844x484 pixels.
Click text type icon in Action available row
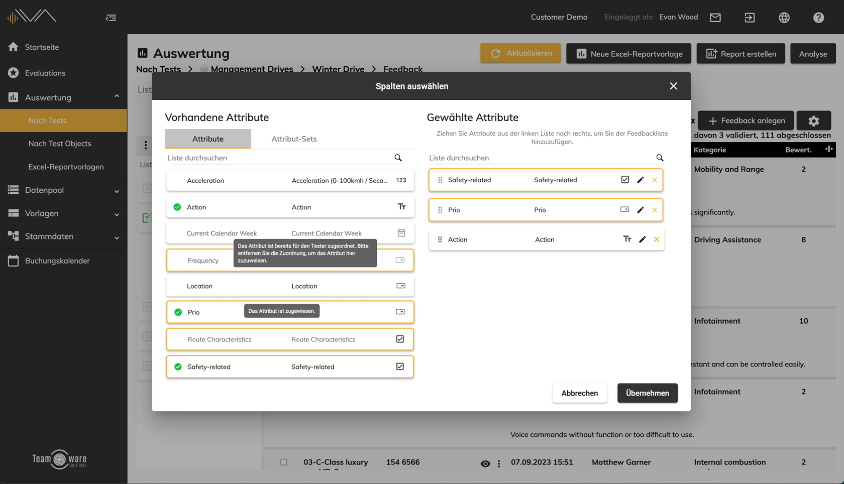tap(401, 206)
